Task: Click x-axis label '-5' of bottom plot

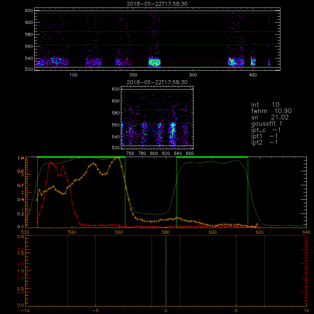Action: pyautogui.click(x=96, y=311)
